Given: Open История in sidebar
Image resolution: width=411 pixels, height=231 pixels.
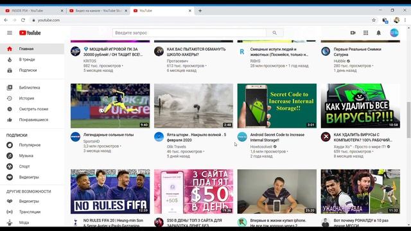Looking at the screenshot, I should click(x=32, y=98).
